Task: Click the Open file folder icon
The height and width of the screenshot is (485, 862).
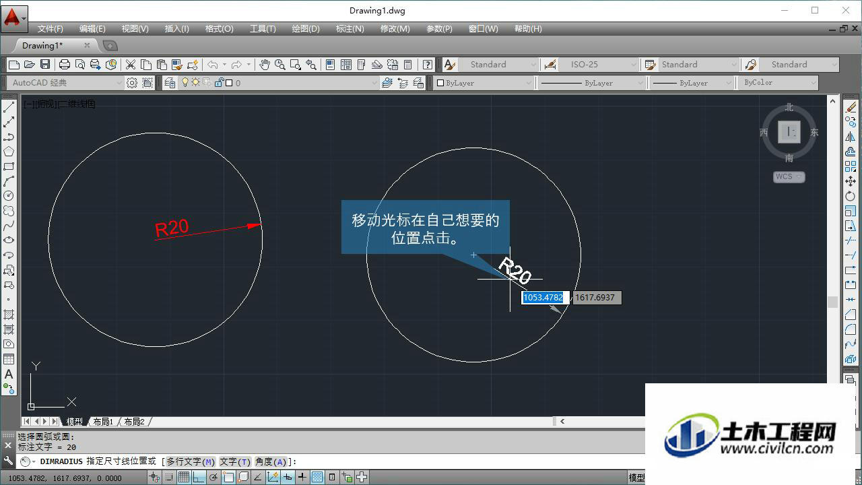Action: point(29,65)
